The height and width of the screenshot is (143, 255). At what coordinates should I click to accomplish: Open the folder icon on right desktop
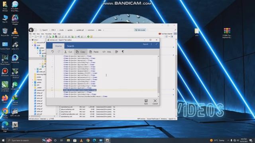pyautogui.click(x=196, y=32)
